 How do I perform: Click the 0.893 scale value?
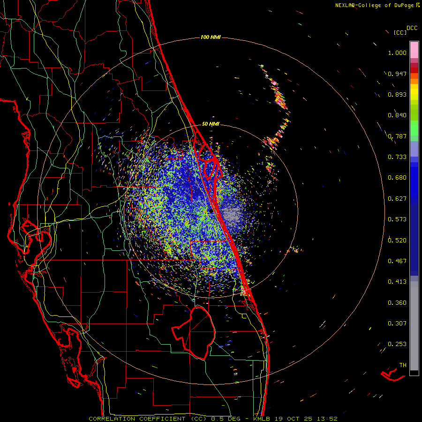click(x=397, y=94)
